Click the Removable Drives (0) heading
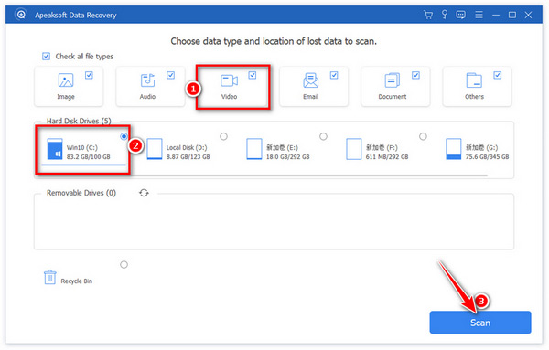The width and height of the screenshot is (549, 350). click(x=81, y=193)
